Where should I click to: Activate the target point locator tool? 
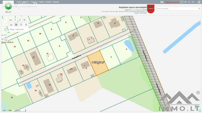point(24,20)
